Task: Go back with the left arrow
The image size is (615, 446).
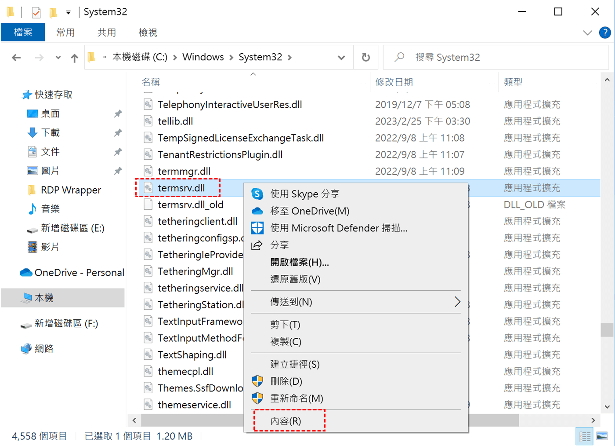Action: 16,57
